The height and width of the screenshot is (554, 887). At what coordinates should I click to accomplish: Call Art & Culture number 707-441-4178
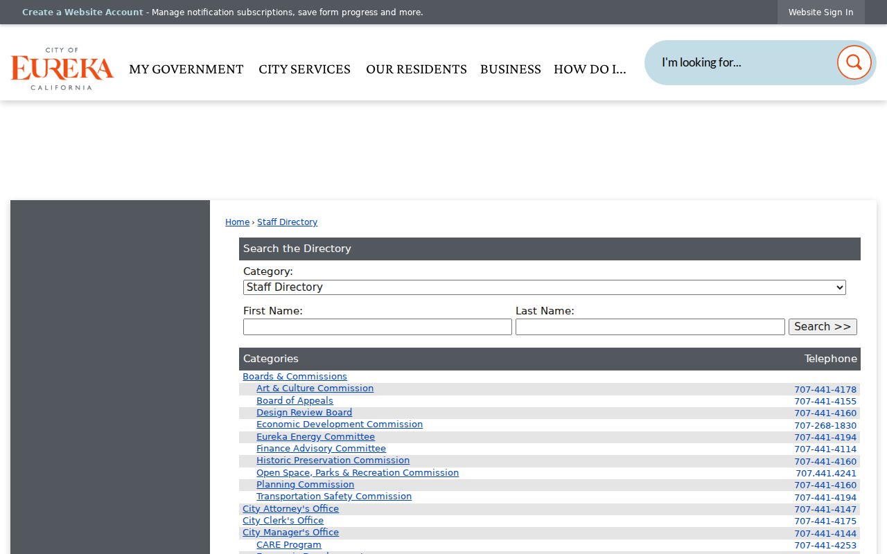pyautogui.click(x=825, y=390)
